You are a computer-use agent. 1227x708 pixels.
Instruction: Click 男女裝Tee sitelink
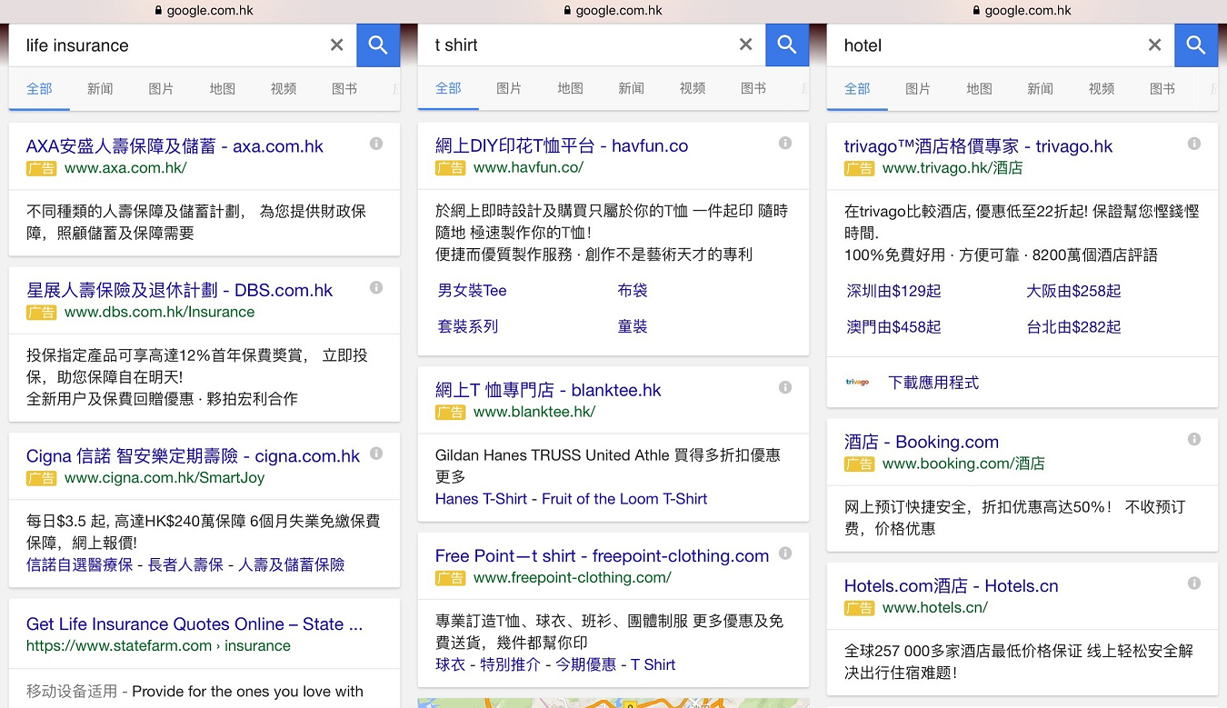click(x=472, y=291)
